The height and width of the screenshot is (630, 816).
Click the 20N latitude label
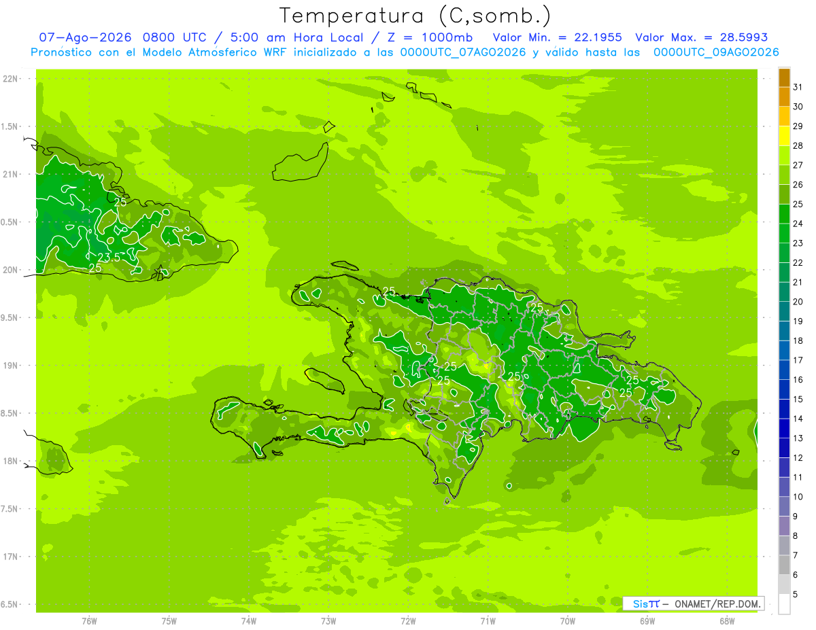tap(12, 270)
